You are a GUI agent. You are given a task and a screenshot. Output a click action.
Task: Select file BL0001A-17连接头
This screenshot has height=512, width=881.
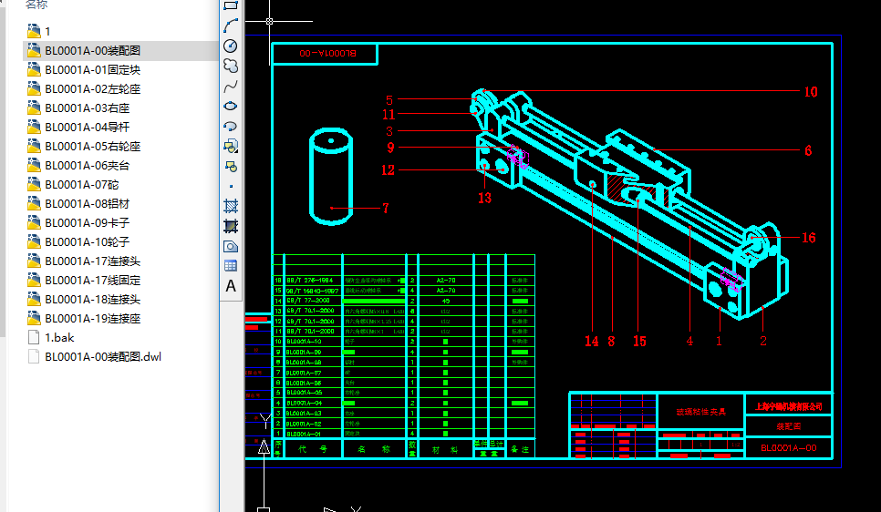93,261
